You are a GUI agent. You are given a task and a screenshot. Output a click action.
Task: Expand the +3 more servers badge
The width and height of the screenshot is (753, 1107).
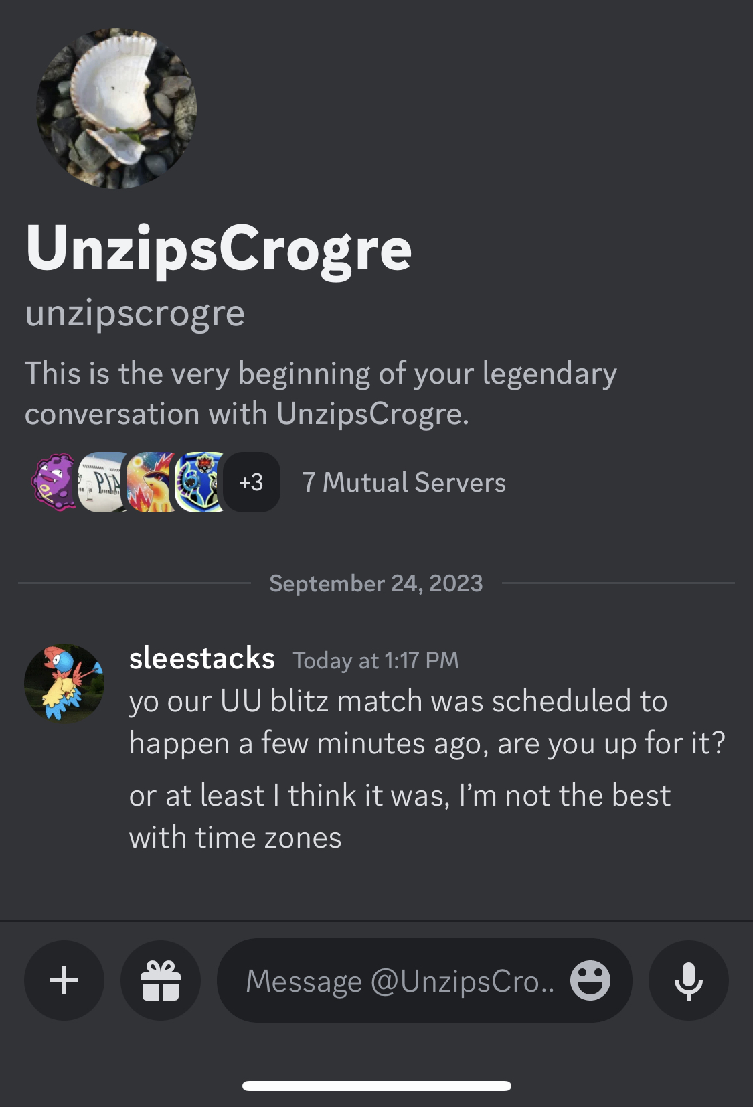pos(252,482)
